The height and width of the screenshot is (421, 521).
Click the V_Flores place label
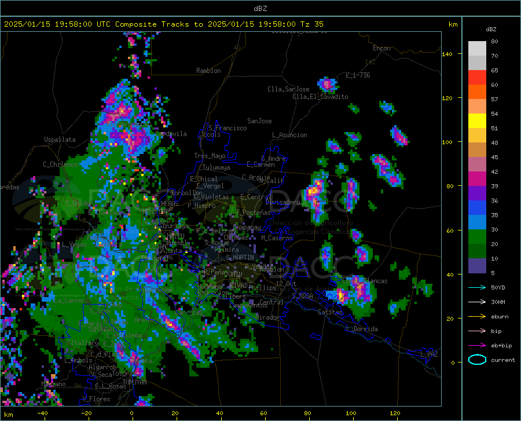96,399
